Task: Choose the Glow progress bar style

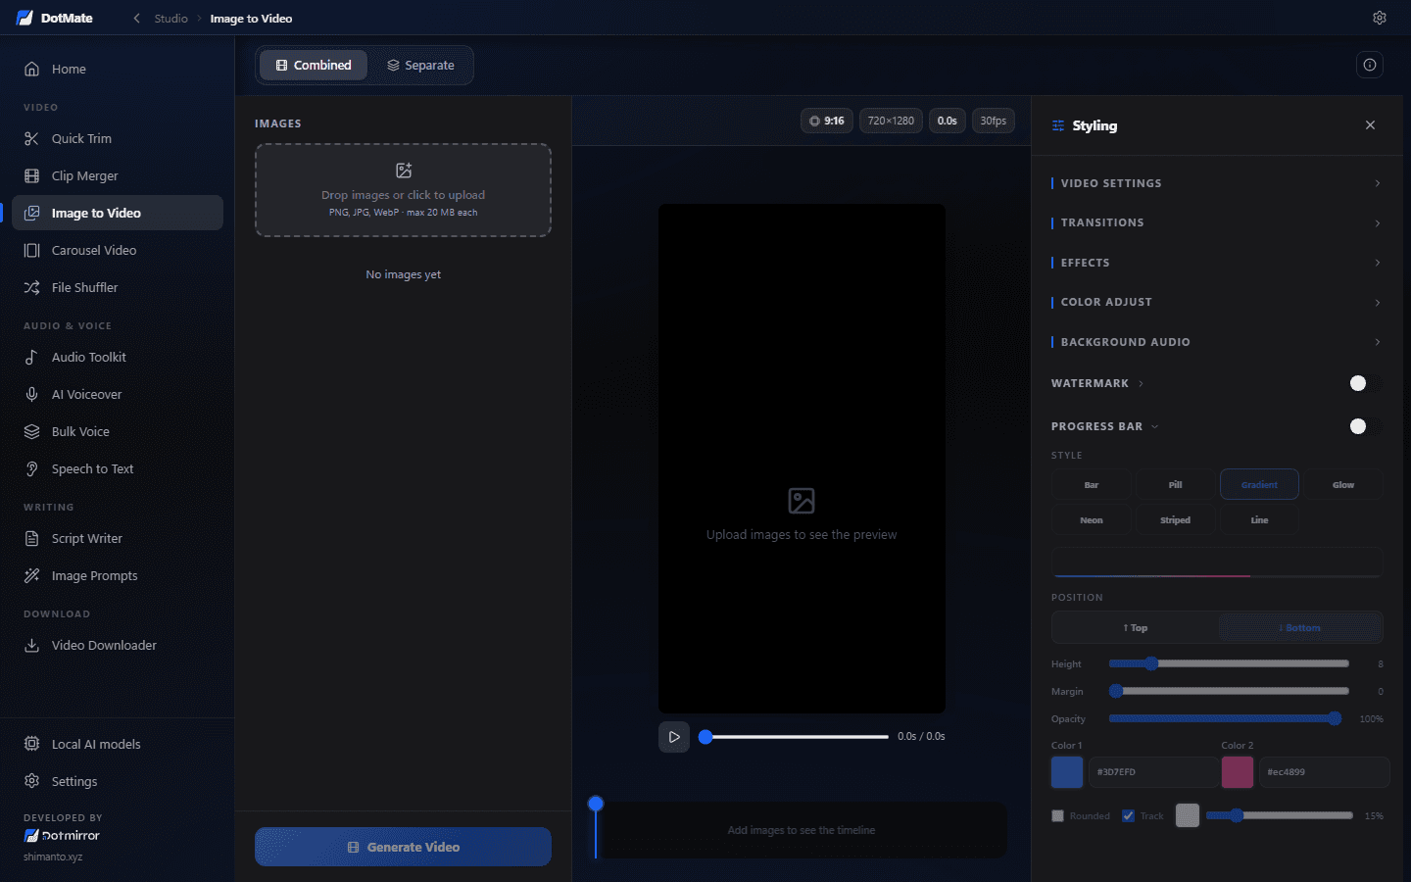Action: [x=1343, y=485]
